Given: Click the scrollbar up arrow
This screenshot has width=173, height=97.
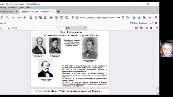Looking at the screenshot, I should tap(158, 32).
